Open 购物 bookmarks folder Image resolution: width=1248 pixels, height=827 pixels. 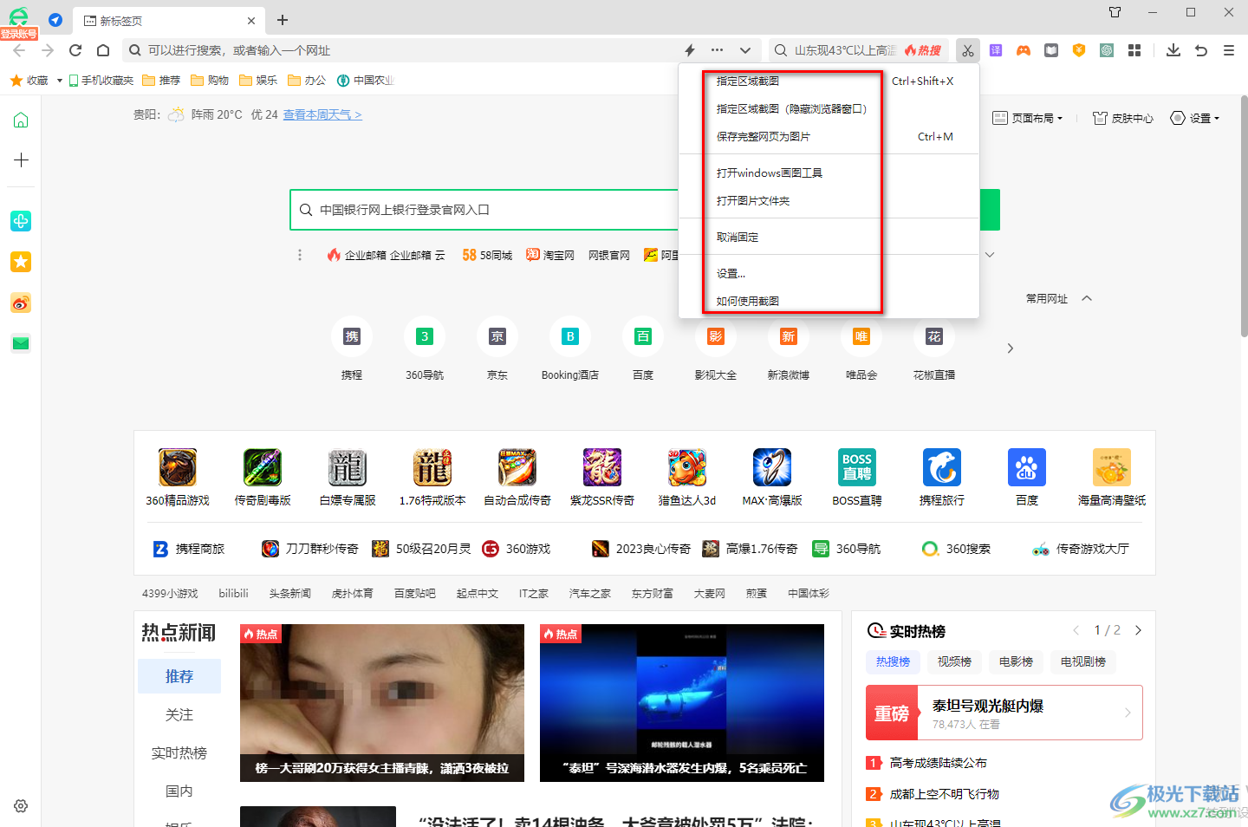(x=210, y=81)
